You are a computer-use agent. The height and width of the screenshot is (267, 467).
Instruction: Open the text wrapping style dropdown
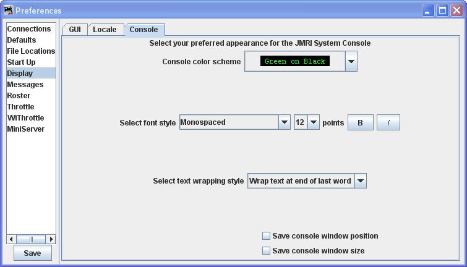[x=361, y=181]
